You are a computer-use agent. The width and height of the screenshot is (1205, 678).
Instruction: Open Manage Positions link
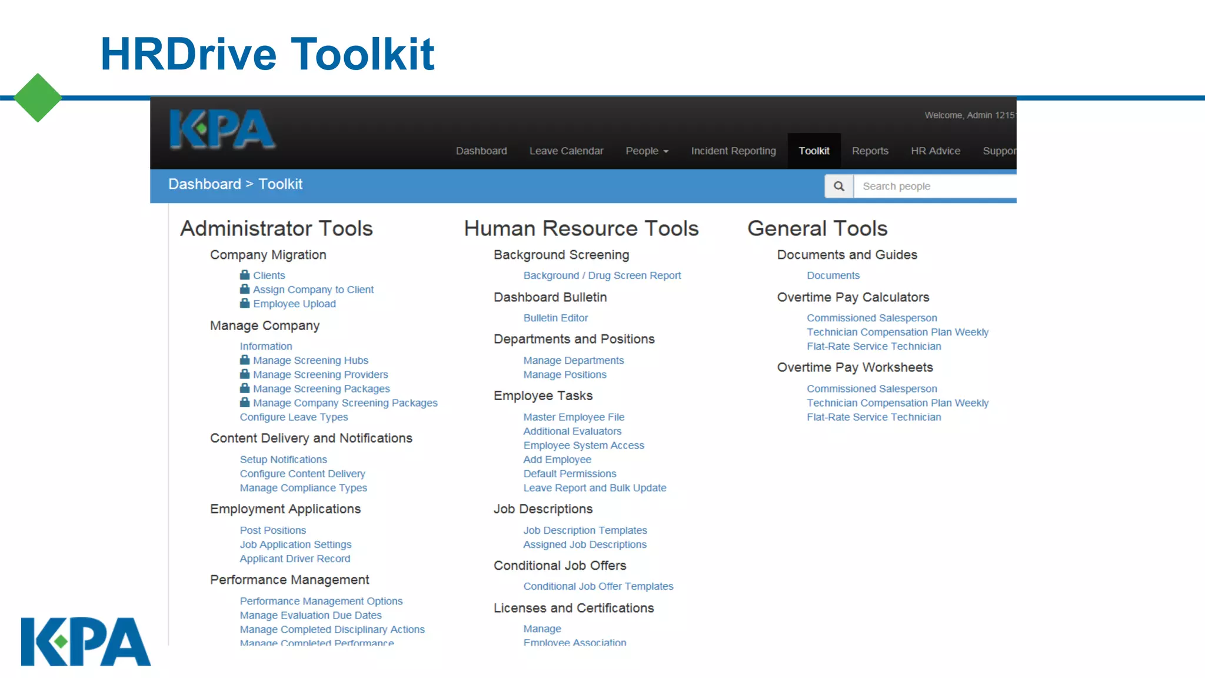pos(565,374)
